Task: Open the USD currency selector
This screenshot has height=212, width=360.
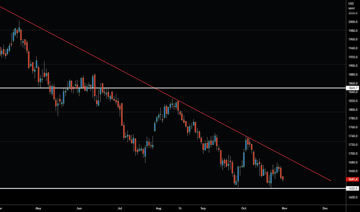Action: [351, 3]
